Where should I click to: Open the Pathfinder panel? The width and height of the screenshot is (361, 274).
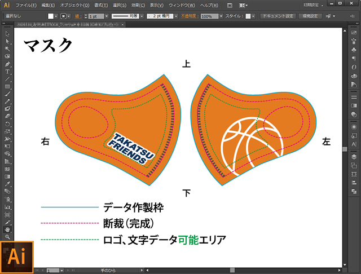[354, 192]
